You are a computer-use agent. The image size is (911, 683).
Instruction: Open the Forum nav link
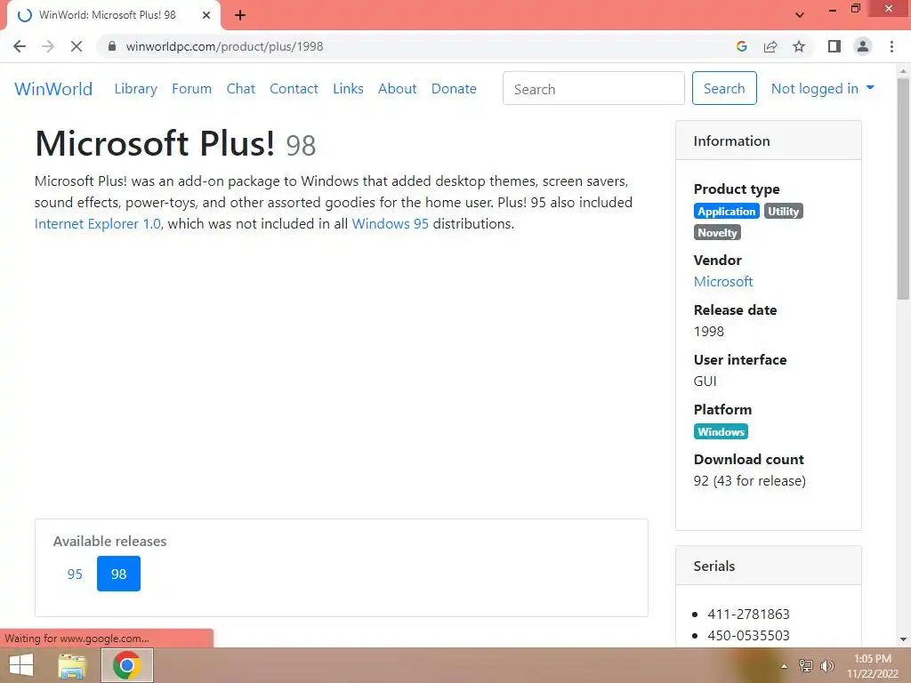click(192, 89)
